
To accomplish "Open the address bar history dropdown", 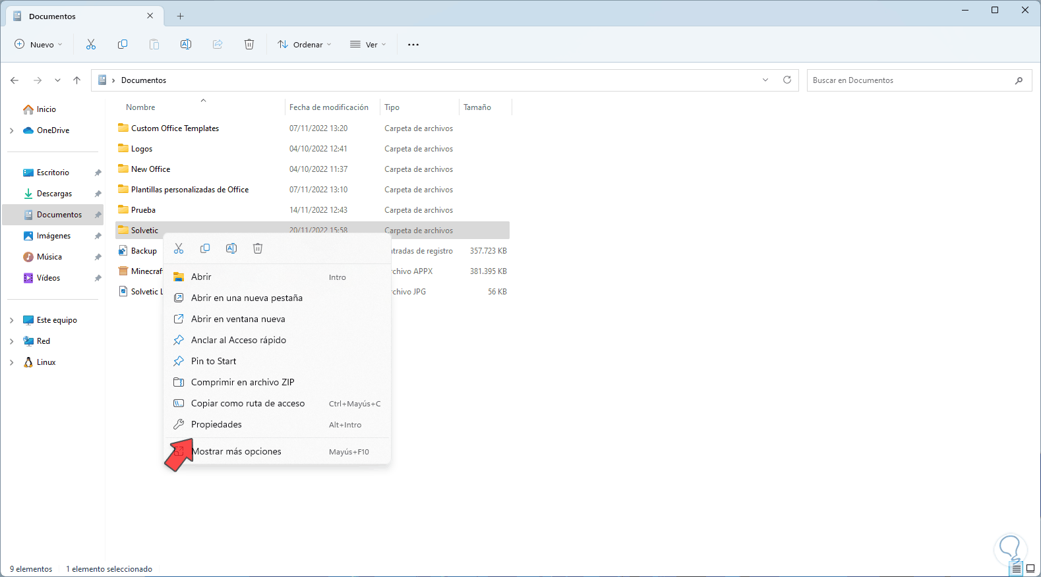I will 765,80.
